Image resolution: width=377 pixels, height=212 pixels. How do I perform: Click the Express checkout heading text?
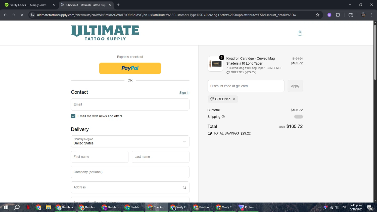point(130,57)
